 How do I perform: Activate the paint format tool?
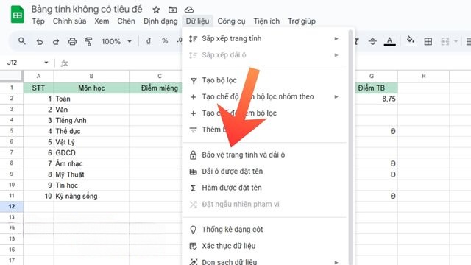pyautogui.click(x=88, y=41)
